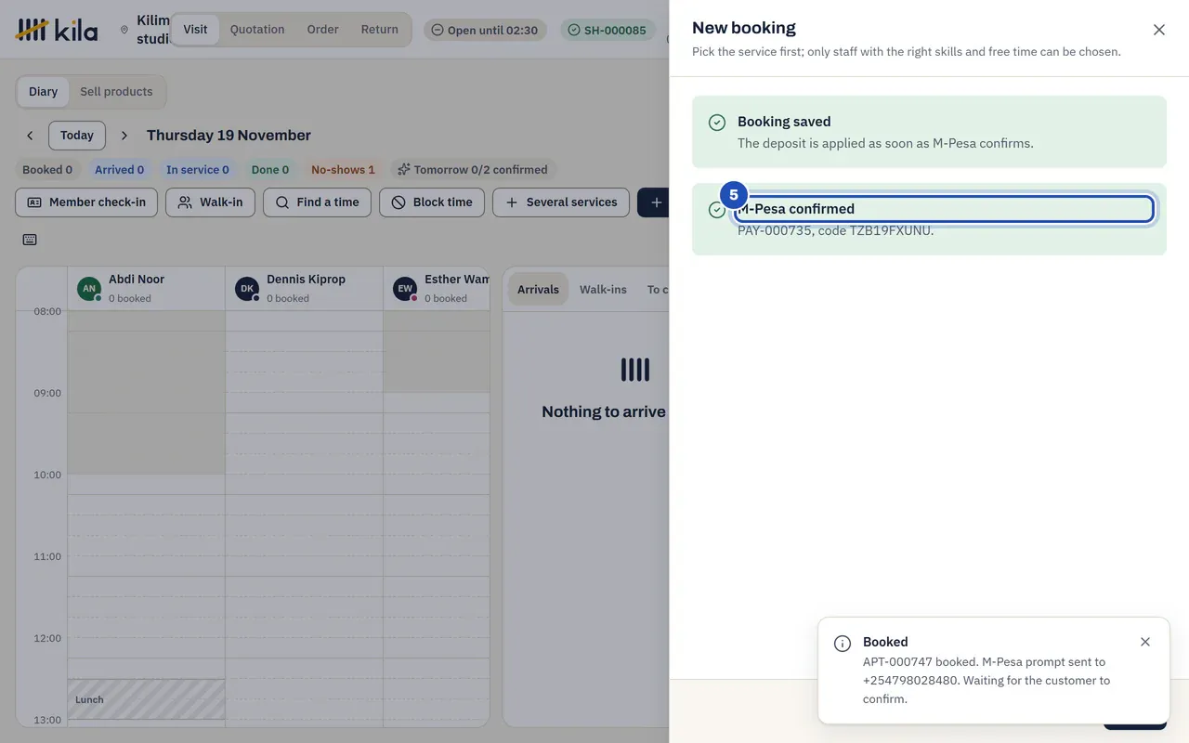Click the check icon beside Booking saved
This screenshot has width=1189, height=743.
coord(717,123)
